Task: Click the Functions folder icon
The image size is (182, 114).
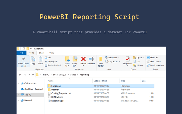Action: 49,86
